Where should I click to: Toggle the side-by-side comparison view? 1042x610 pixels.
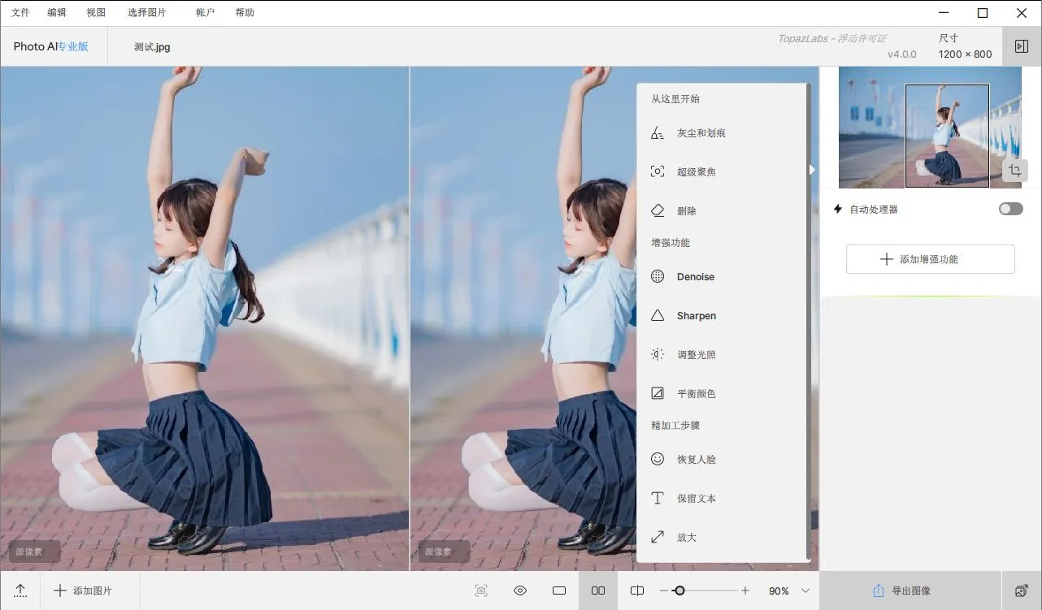(x=598, y=591)
